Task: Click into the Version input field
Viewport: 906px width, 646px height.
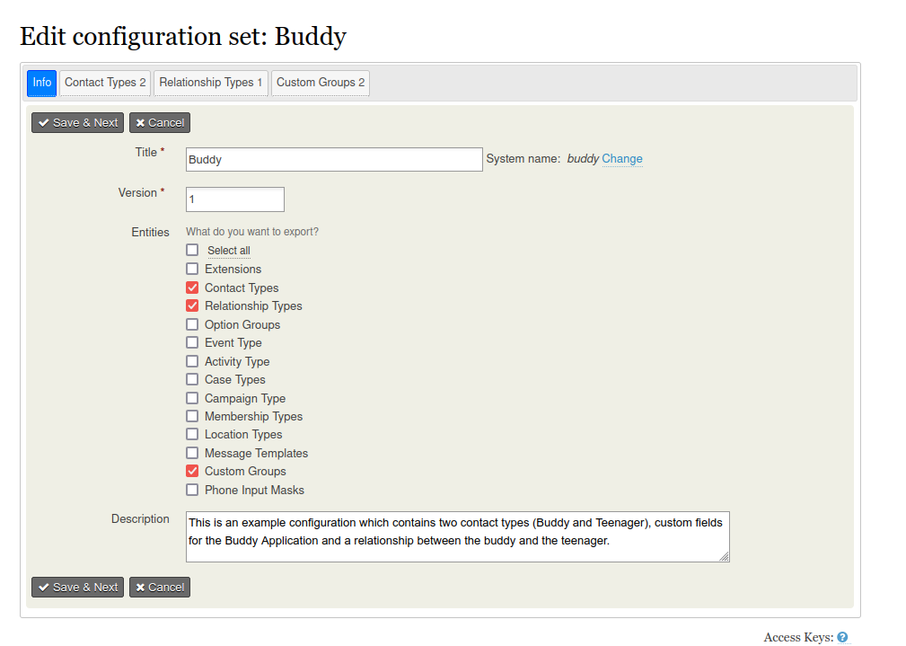Action: [235, 199]
